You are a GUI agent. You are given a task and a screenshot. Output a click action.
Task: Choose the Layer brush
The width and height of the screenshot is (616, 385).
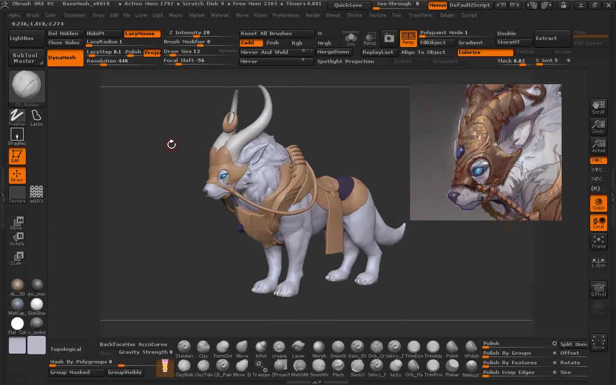click(298, 349)
